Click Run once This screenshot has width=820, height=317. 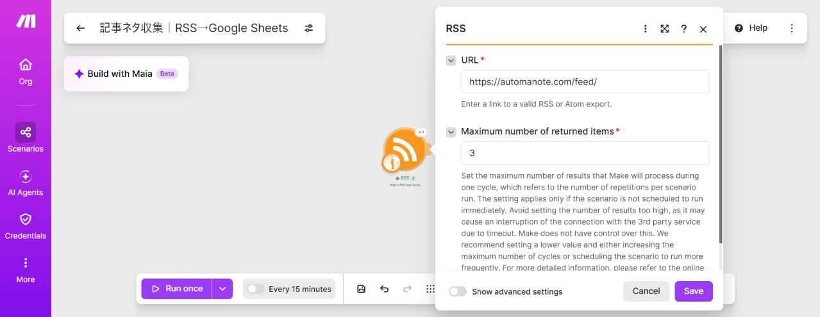click(x=177, y=289)
